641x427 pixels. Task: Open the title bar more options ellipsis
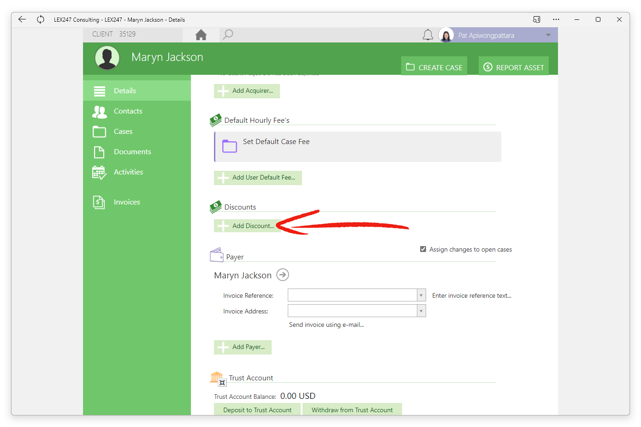(x=556, y=19)
